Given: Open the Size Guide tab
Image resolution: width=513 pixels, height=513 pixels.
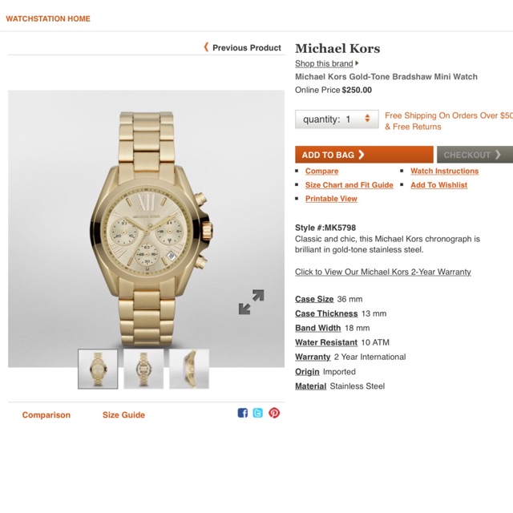Looking at the screenshot, I should (123, 415).
